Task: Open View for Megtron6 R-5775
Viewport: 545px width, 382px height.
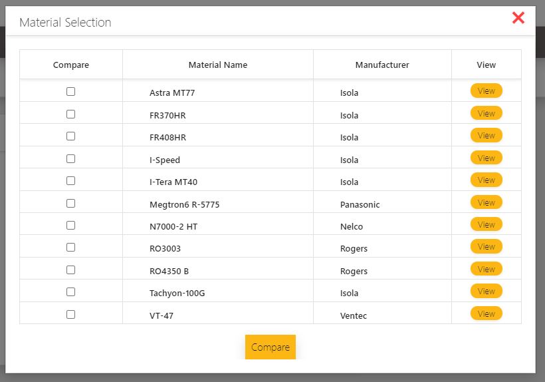Action: coord(486,202)
